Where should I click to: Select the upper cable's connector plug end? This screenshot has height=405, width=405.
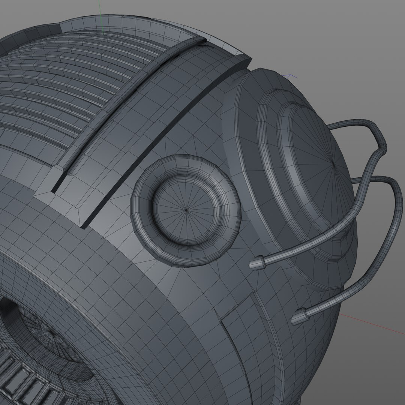click(257, 263)
